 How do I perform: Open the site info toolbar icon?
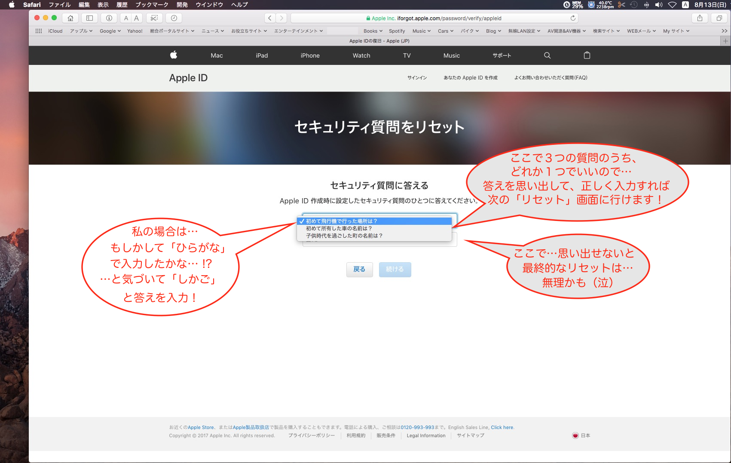tap(109, 18)
